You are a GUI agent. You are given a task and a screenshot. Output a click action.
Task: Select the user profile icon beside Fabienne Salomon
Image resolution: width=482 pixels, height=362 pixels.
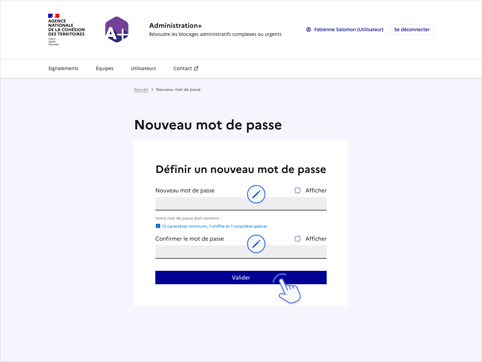308,29
